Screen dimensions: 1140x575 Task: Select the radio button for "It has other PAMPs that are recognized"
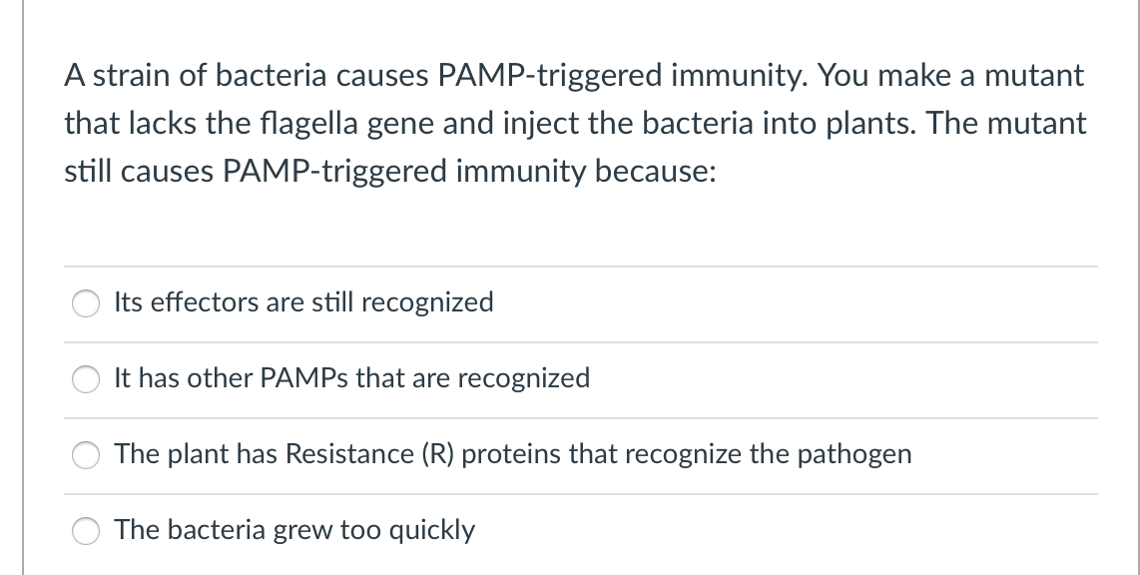click(x=86, y=379)
